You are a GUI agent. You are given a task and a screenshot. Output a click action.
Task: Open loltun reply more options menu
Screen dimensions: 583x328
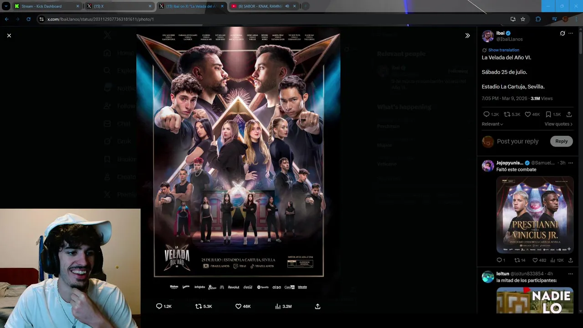point(571,274)
